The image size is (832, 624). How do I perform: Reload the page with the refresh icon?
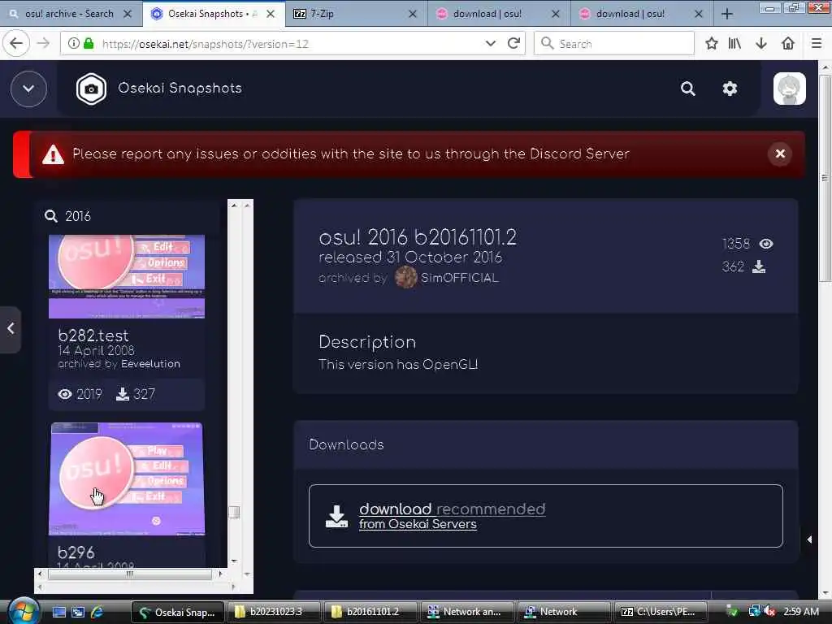click(x=513, y=44)
